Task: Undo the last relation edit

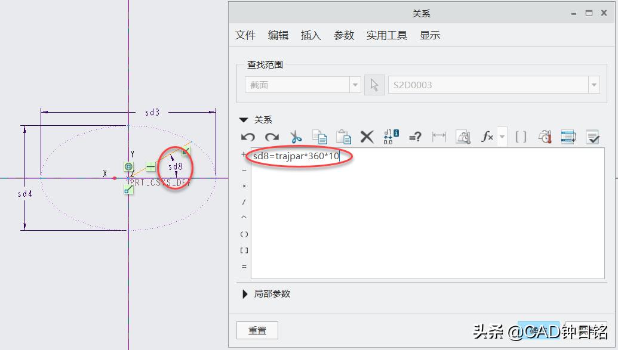Action: point(248,137)
